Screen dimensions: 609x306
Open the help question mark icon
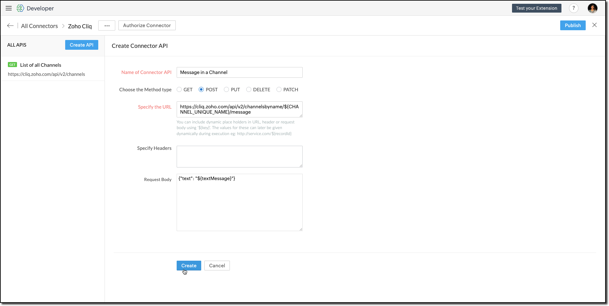[573, 8]
